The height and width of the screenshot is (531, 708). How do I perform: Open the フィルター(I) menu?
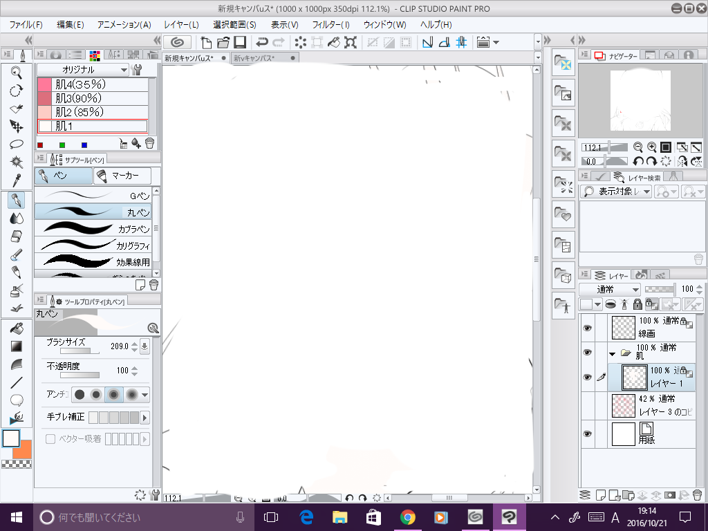point(330,24)
